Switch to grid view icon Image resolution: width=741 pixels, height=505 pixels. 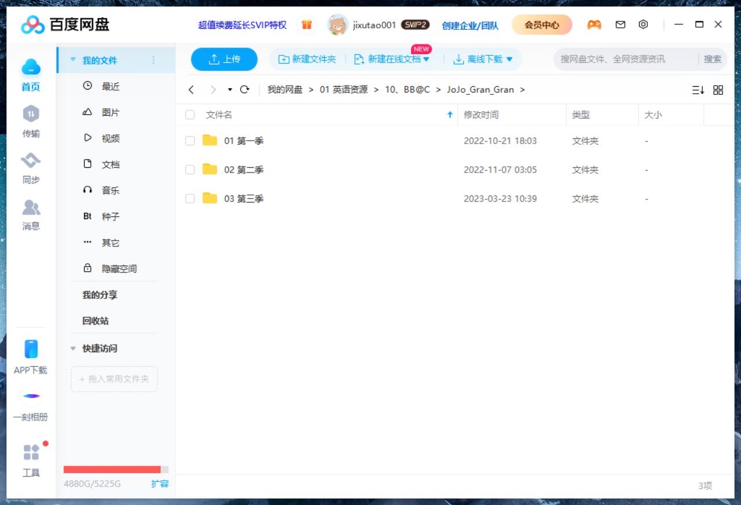(x=718, y=90)
